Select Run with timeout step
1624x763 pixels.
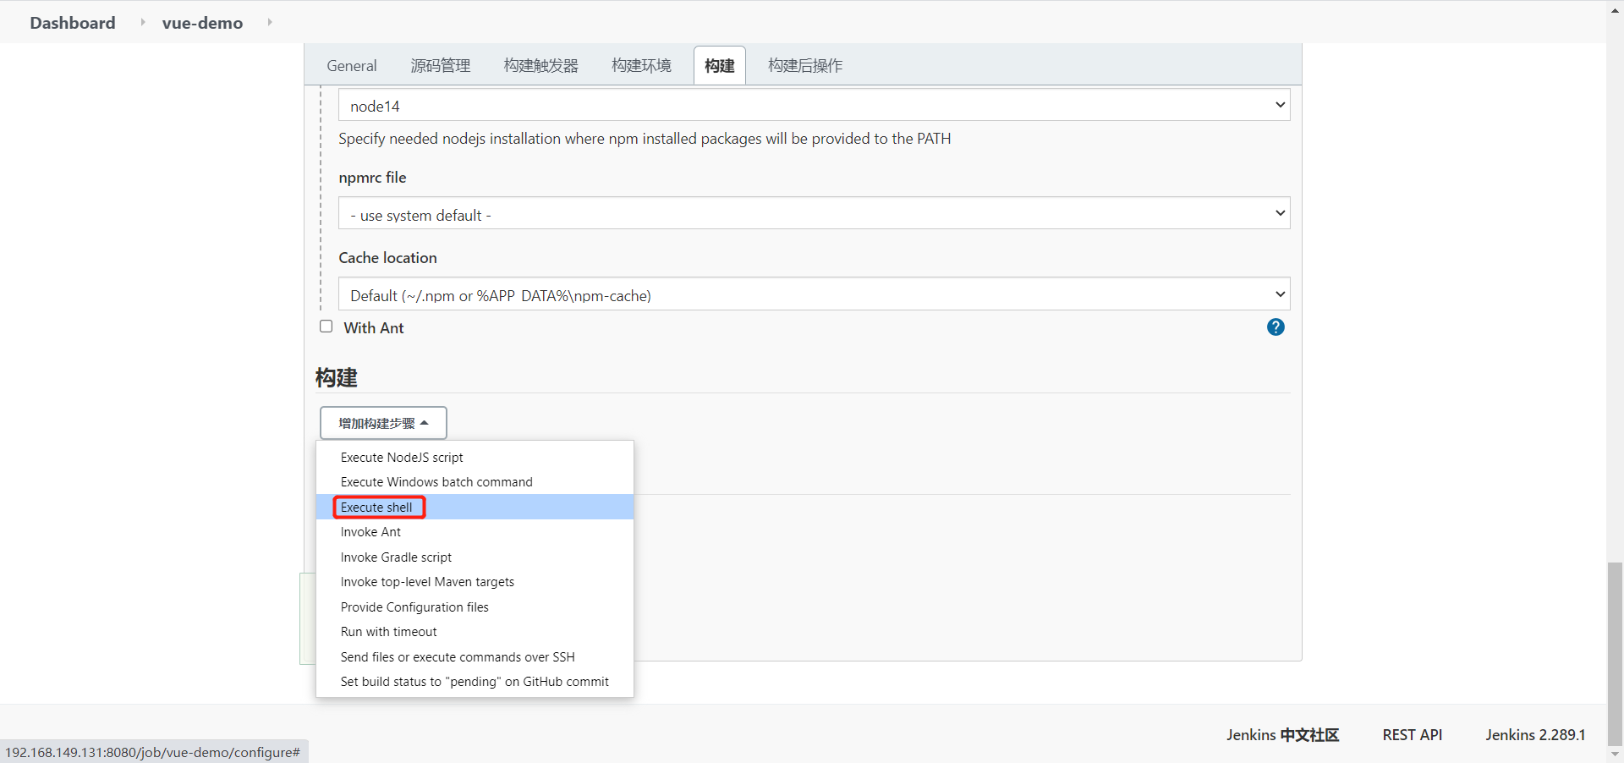point(475,632)
